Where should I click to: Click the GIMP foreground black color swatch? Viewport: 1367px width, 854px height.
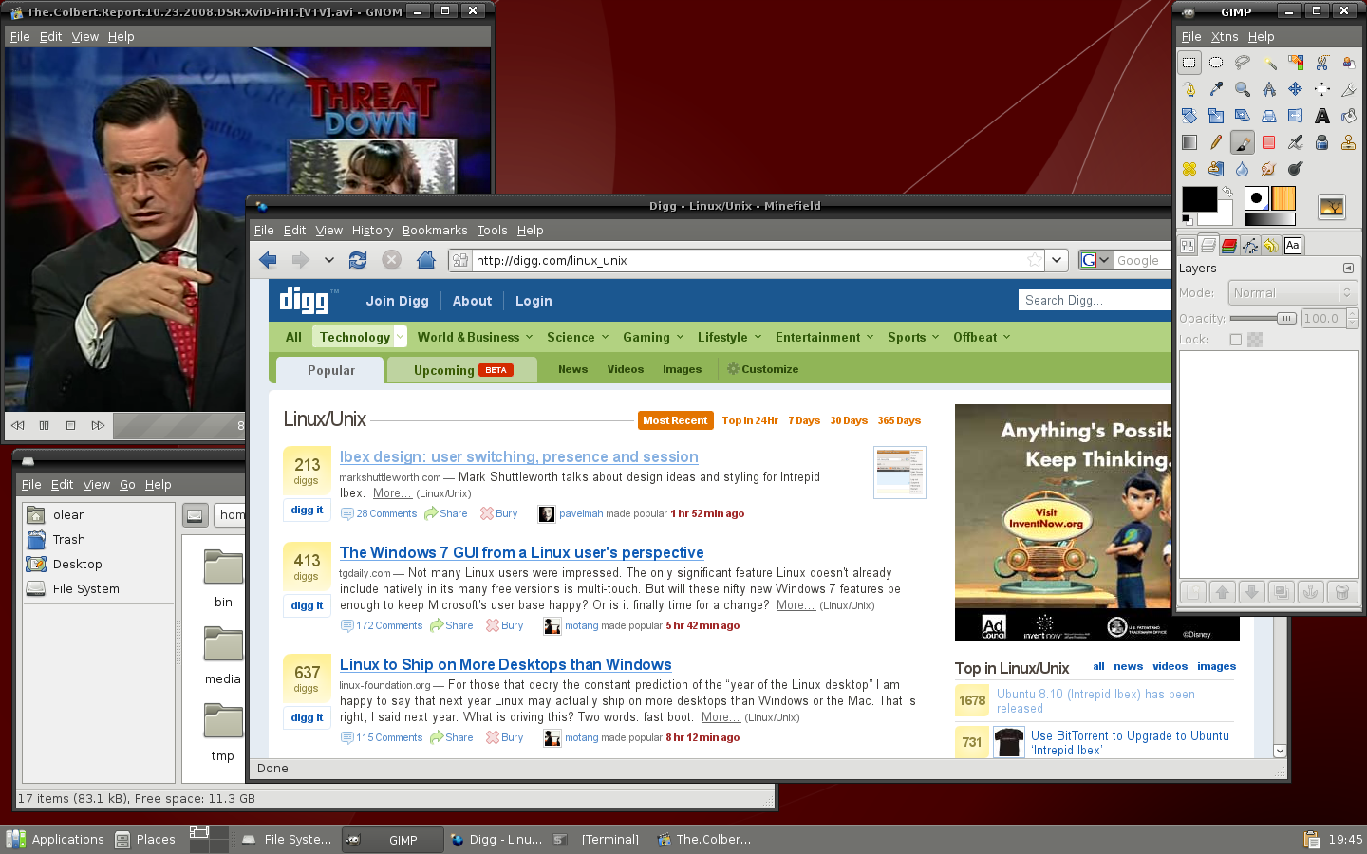(1199, 198)
